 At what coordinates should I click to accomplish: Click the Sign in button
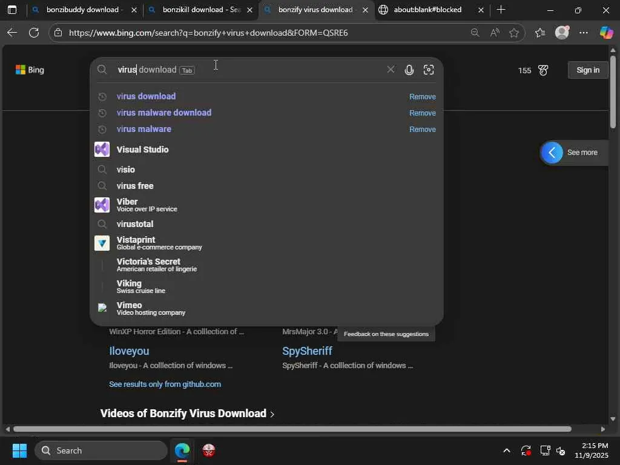(x=588, y=70)
